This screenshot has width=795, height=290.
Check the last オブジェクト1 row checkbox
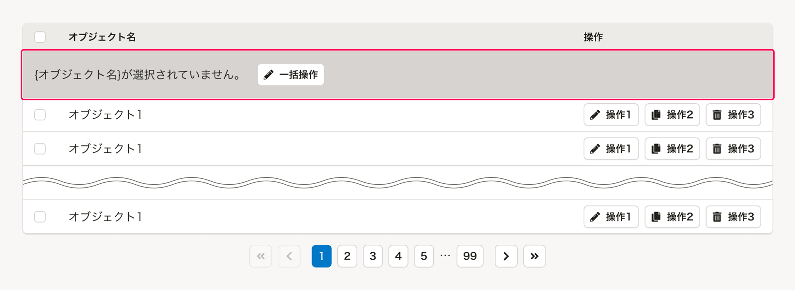(40, 217)
